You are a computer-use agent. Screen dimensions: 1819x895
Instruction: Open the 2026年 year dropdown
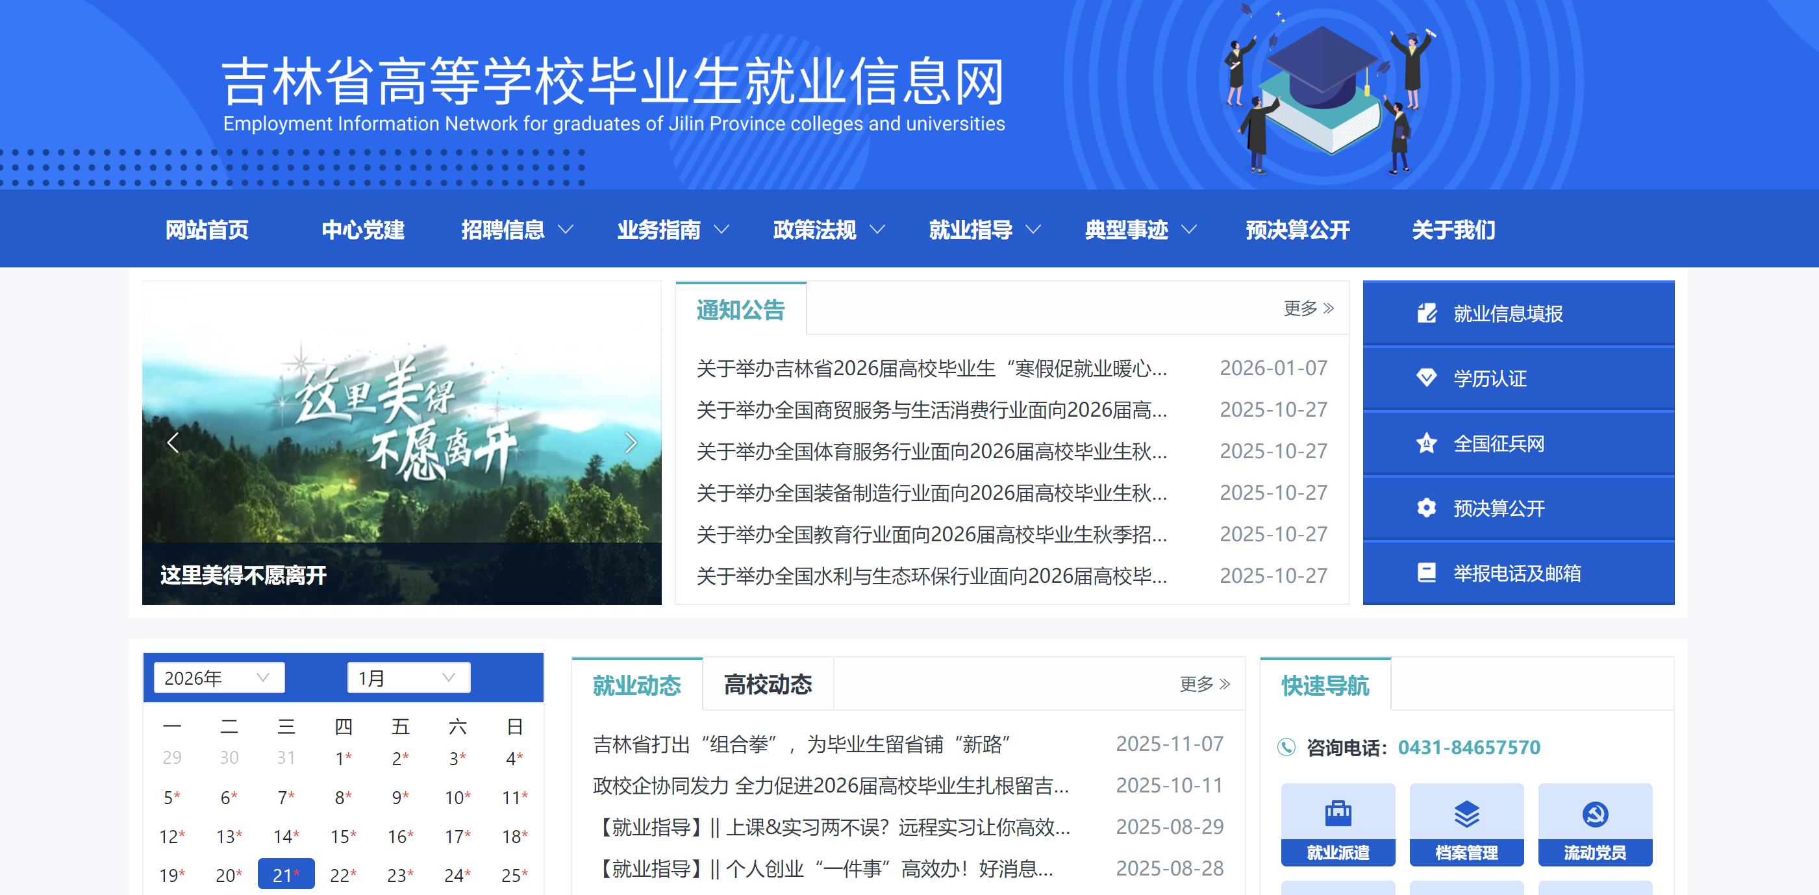point(219,678)
